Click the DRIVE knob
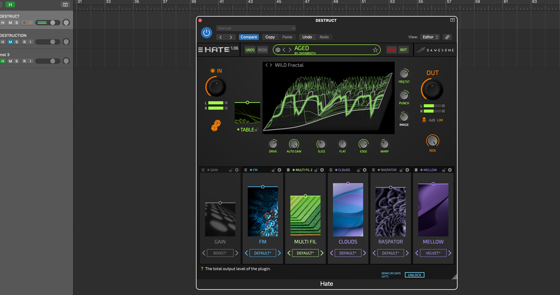The height and width of the screenshot is (295, 560). (273, 144)
